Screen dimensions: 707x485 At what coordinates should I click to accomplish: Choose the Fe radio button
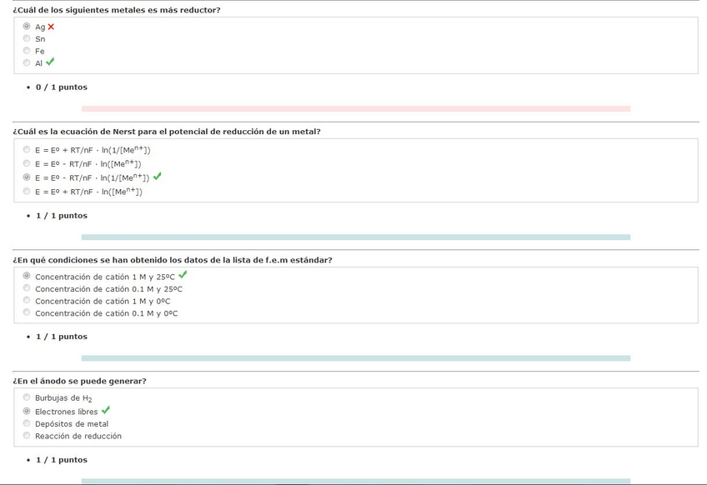(27, 51)
